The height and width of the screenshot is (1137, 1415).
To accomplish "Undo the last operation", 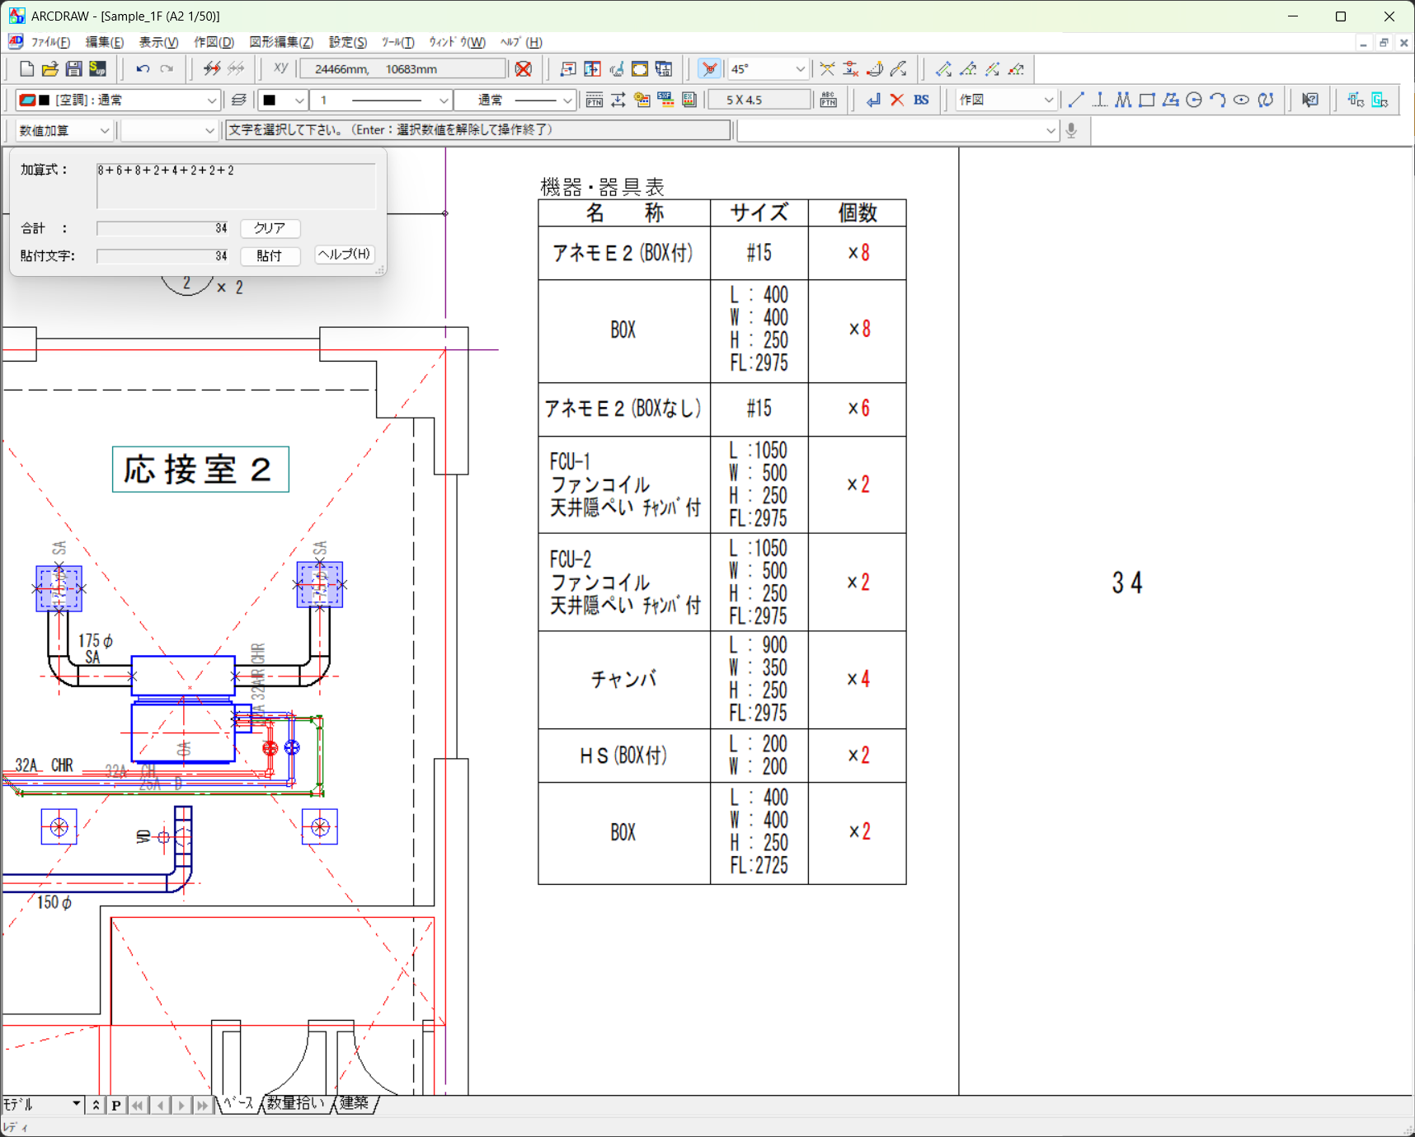I will pos(143,69).
